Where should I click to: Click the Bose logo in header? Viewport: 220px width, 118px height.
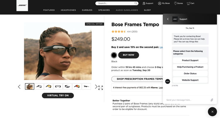22,5
